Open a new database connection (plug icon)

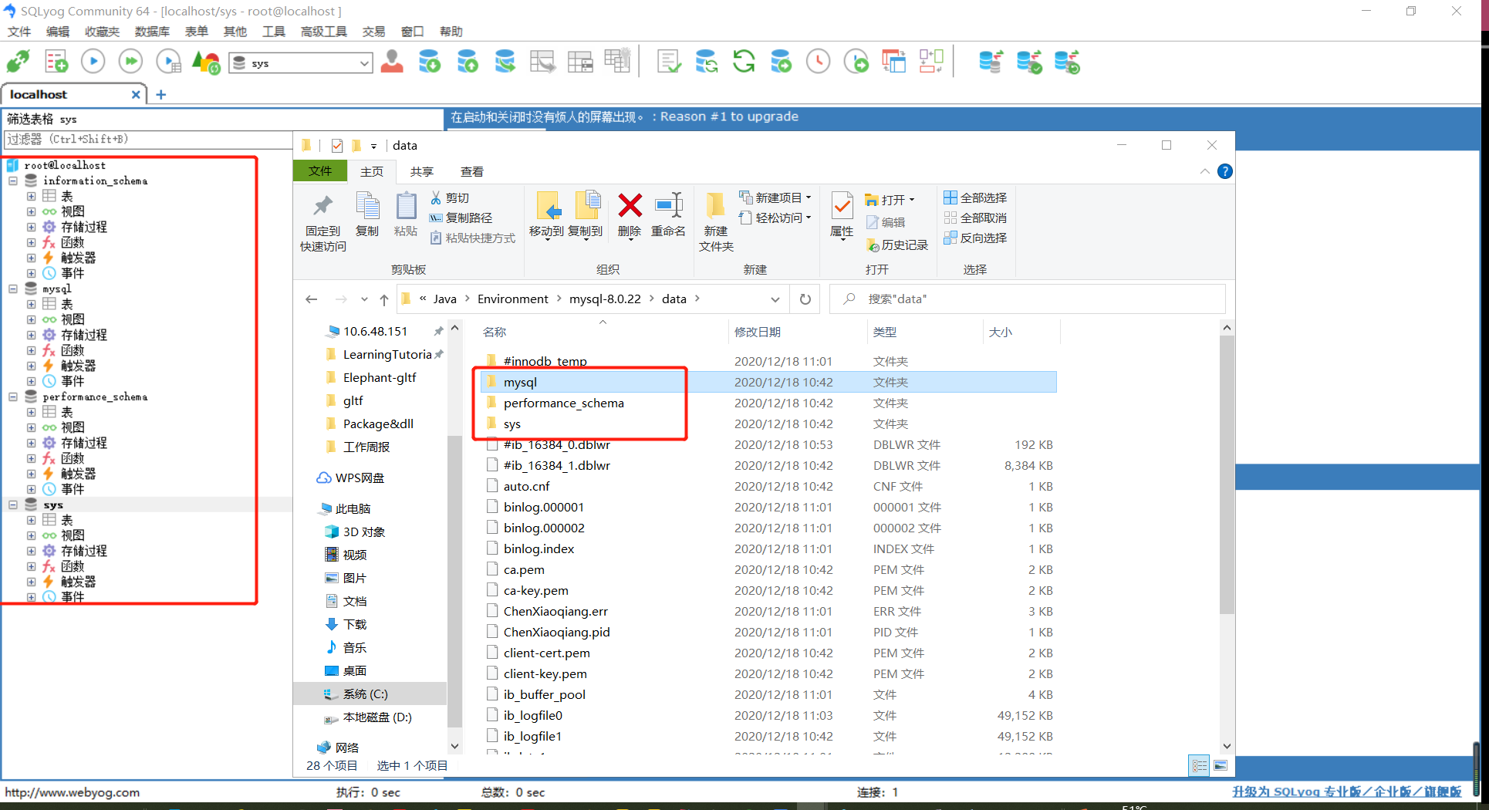point(18,61)
